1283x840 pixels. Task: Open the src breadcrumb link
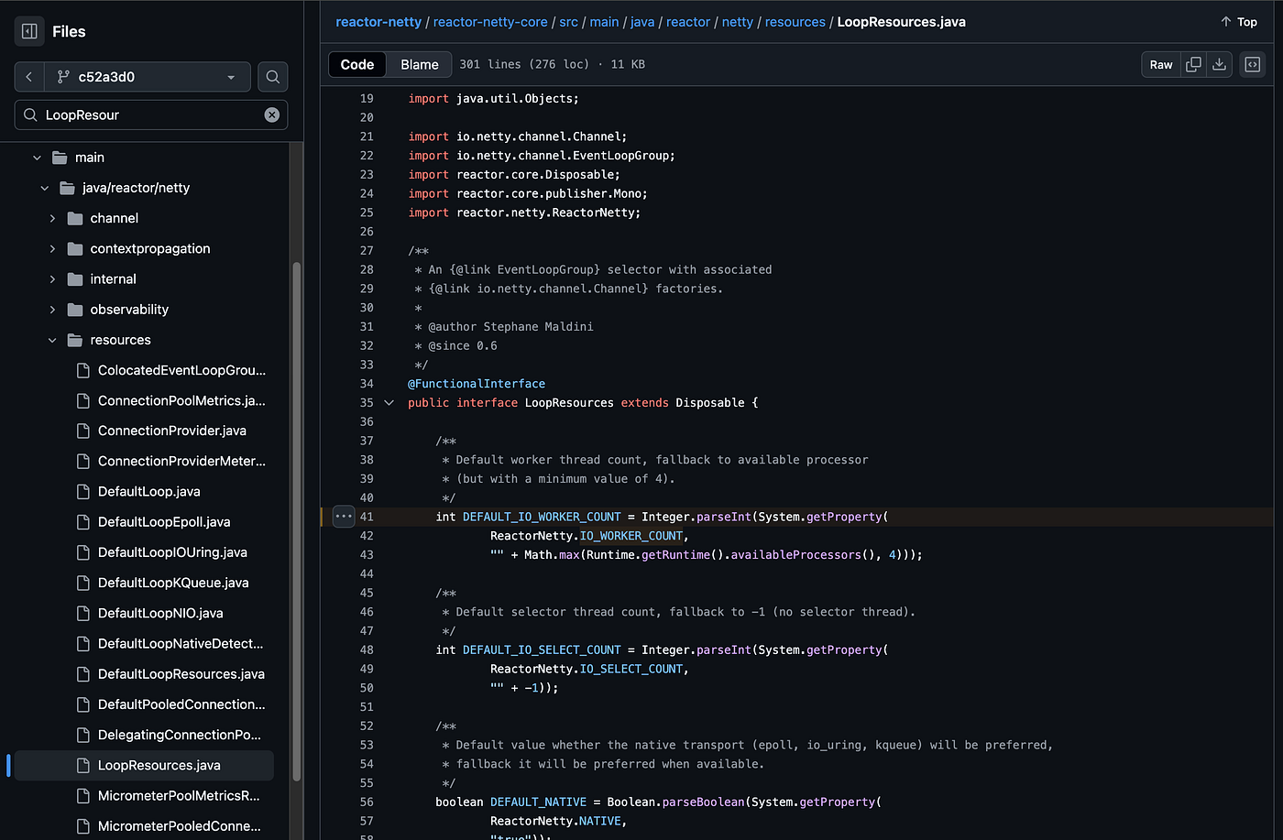[x=568, y=22]
